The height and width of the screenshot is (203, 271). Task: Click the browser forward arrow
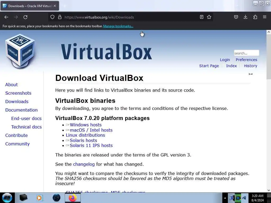16,17
